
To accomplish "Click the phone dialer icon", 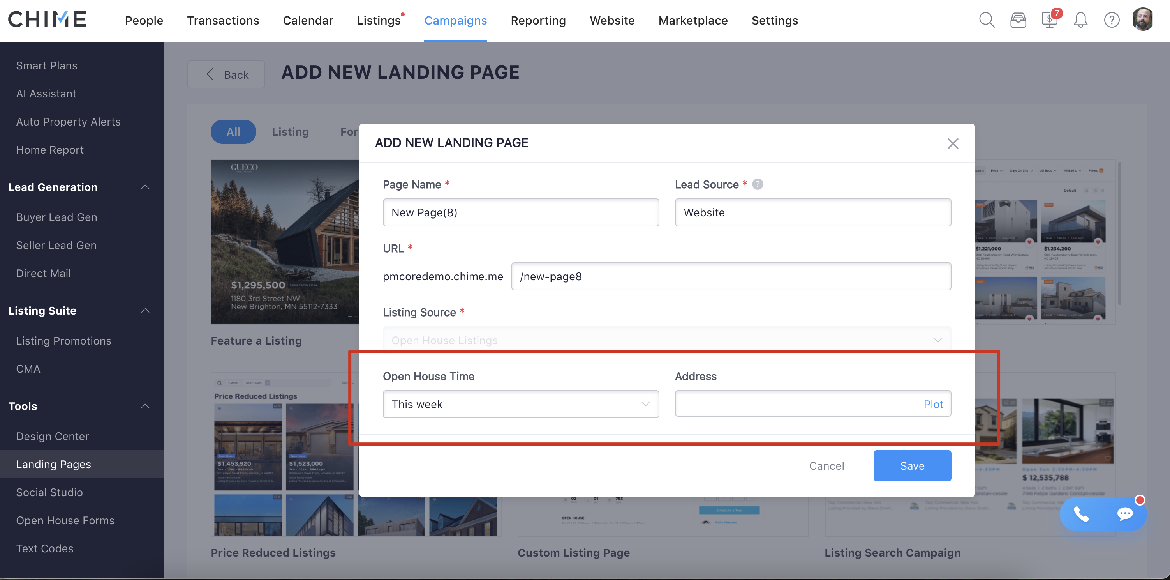I will [1081, 514].
